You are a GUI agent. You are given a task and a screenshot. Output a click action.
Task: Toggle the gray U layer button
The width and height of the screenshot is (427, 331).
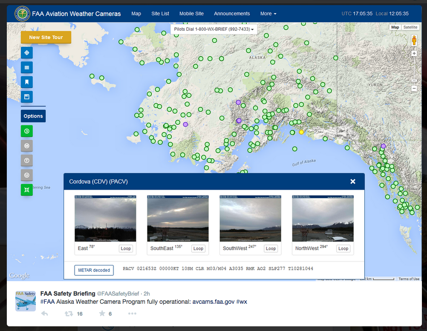point(27,175)
